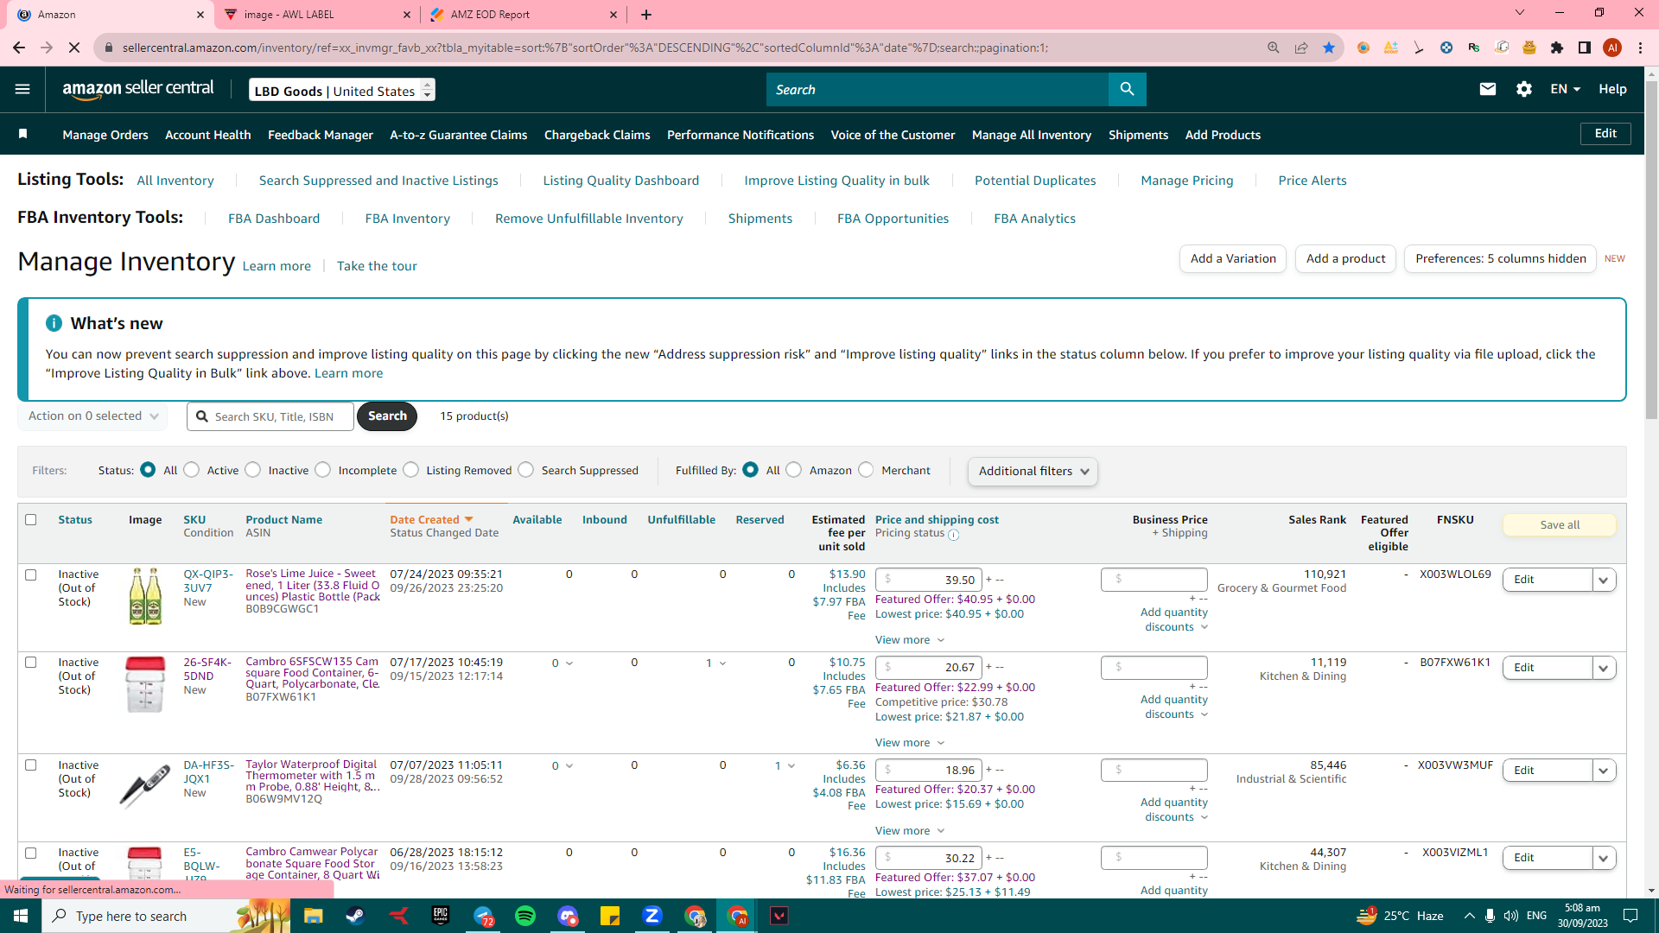Open the FBA Dashboard link

pyautogui.click(x=274, y=219)
